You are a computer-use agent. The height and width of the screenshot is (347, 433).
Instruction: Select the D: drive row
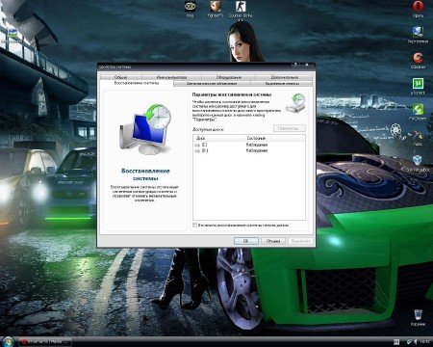[x=249, y=150]
